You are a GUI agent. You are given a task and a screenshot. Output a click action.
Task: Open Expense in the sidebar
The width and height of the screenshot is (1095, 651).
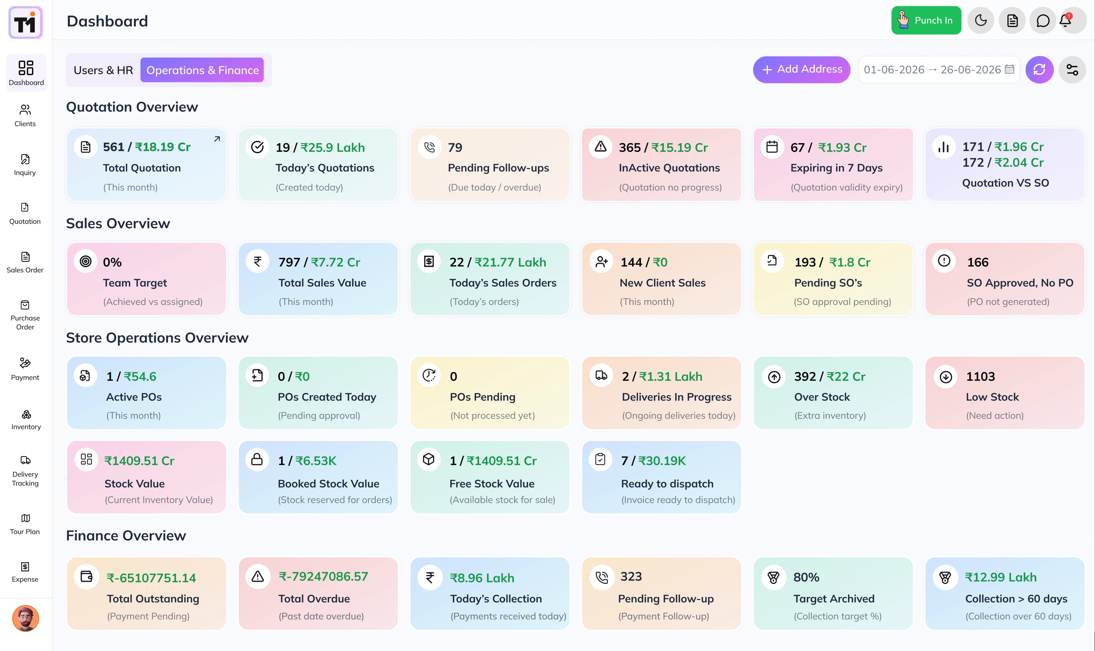pyautogui.click(x=25, y=572)
